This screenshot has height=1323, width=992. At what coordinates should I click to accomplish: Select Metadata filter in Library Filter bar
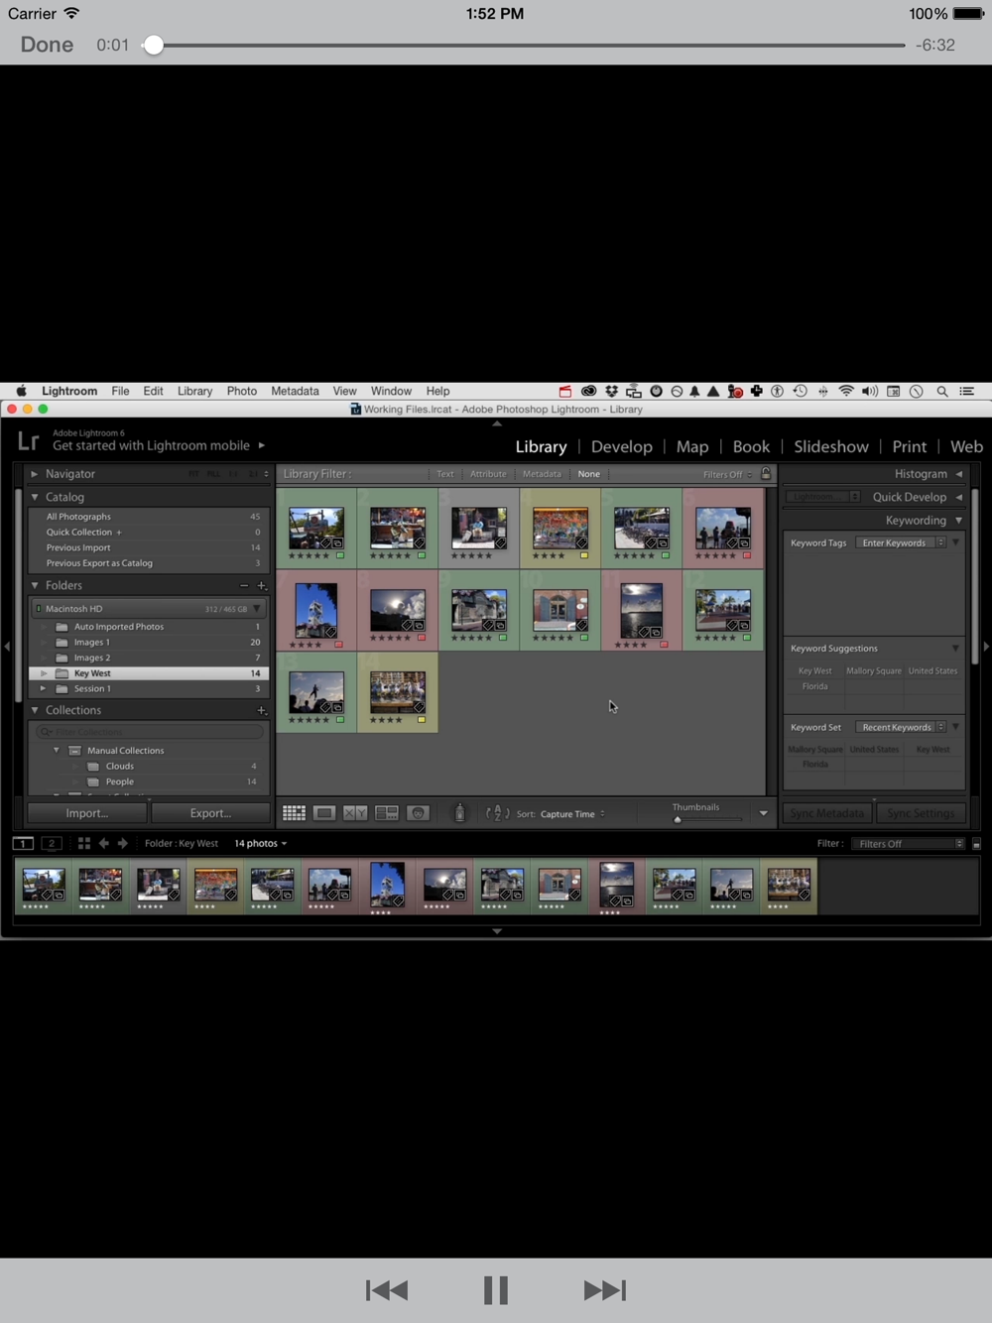point(542,474)
